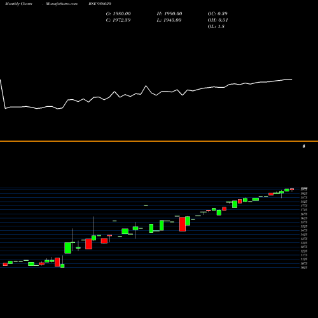Click the "OC: 0.39" reading
The height and width of the screenshot is (318, 318).
coord(218,14)
